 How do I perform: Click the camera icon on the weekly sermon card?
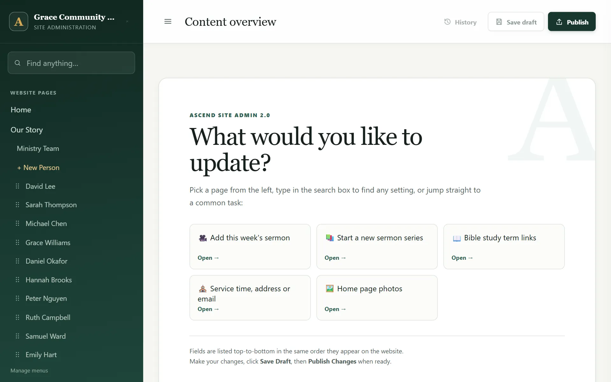coord(203,238)
